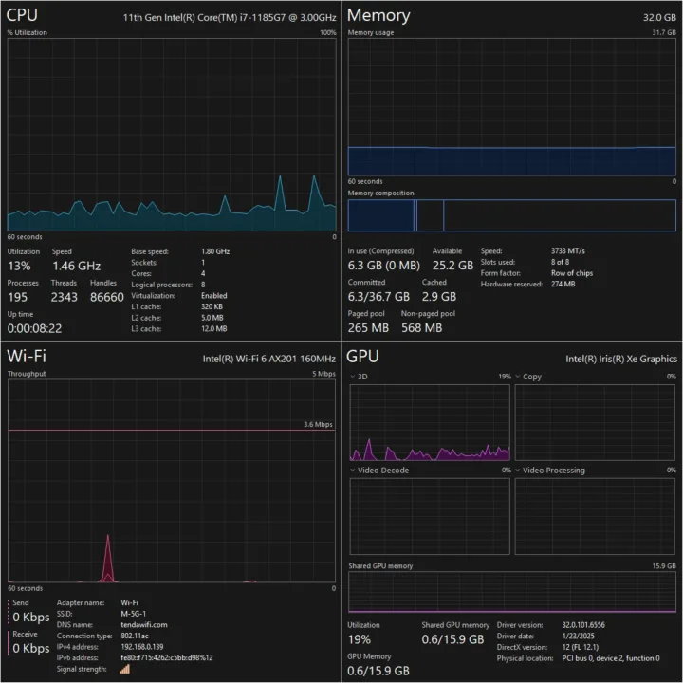Click the solid Receive legend indicator
The image size is (683, 683).
[x=9, y=642]
